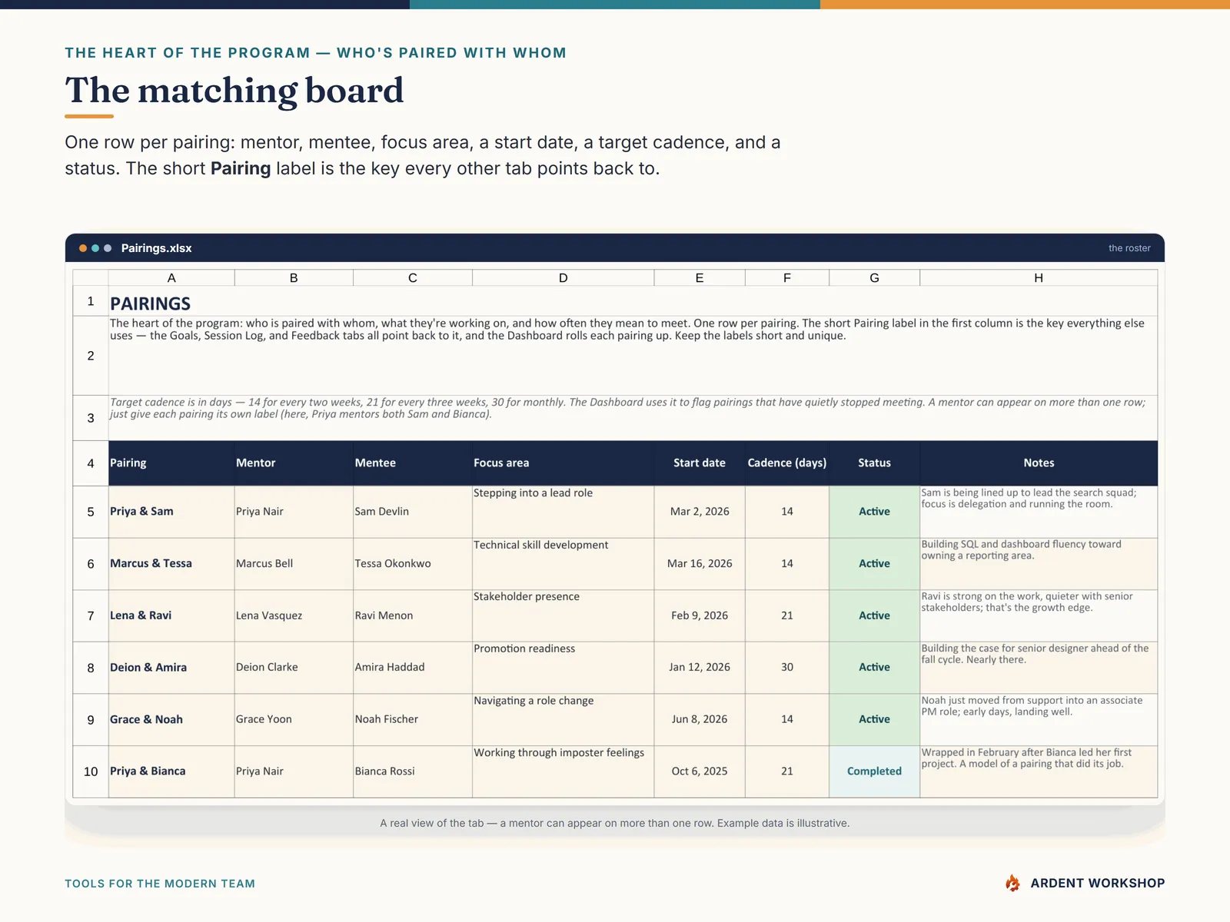Select row 7 header

[91, 615]
